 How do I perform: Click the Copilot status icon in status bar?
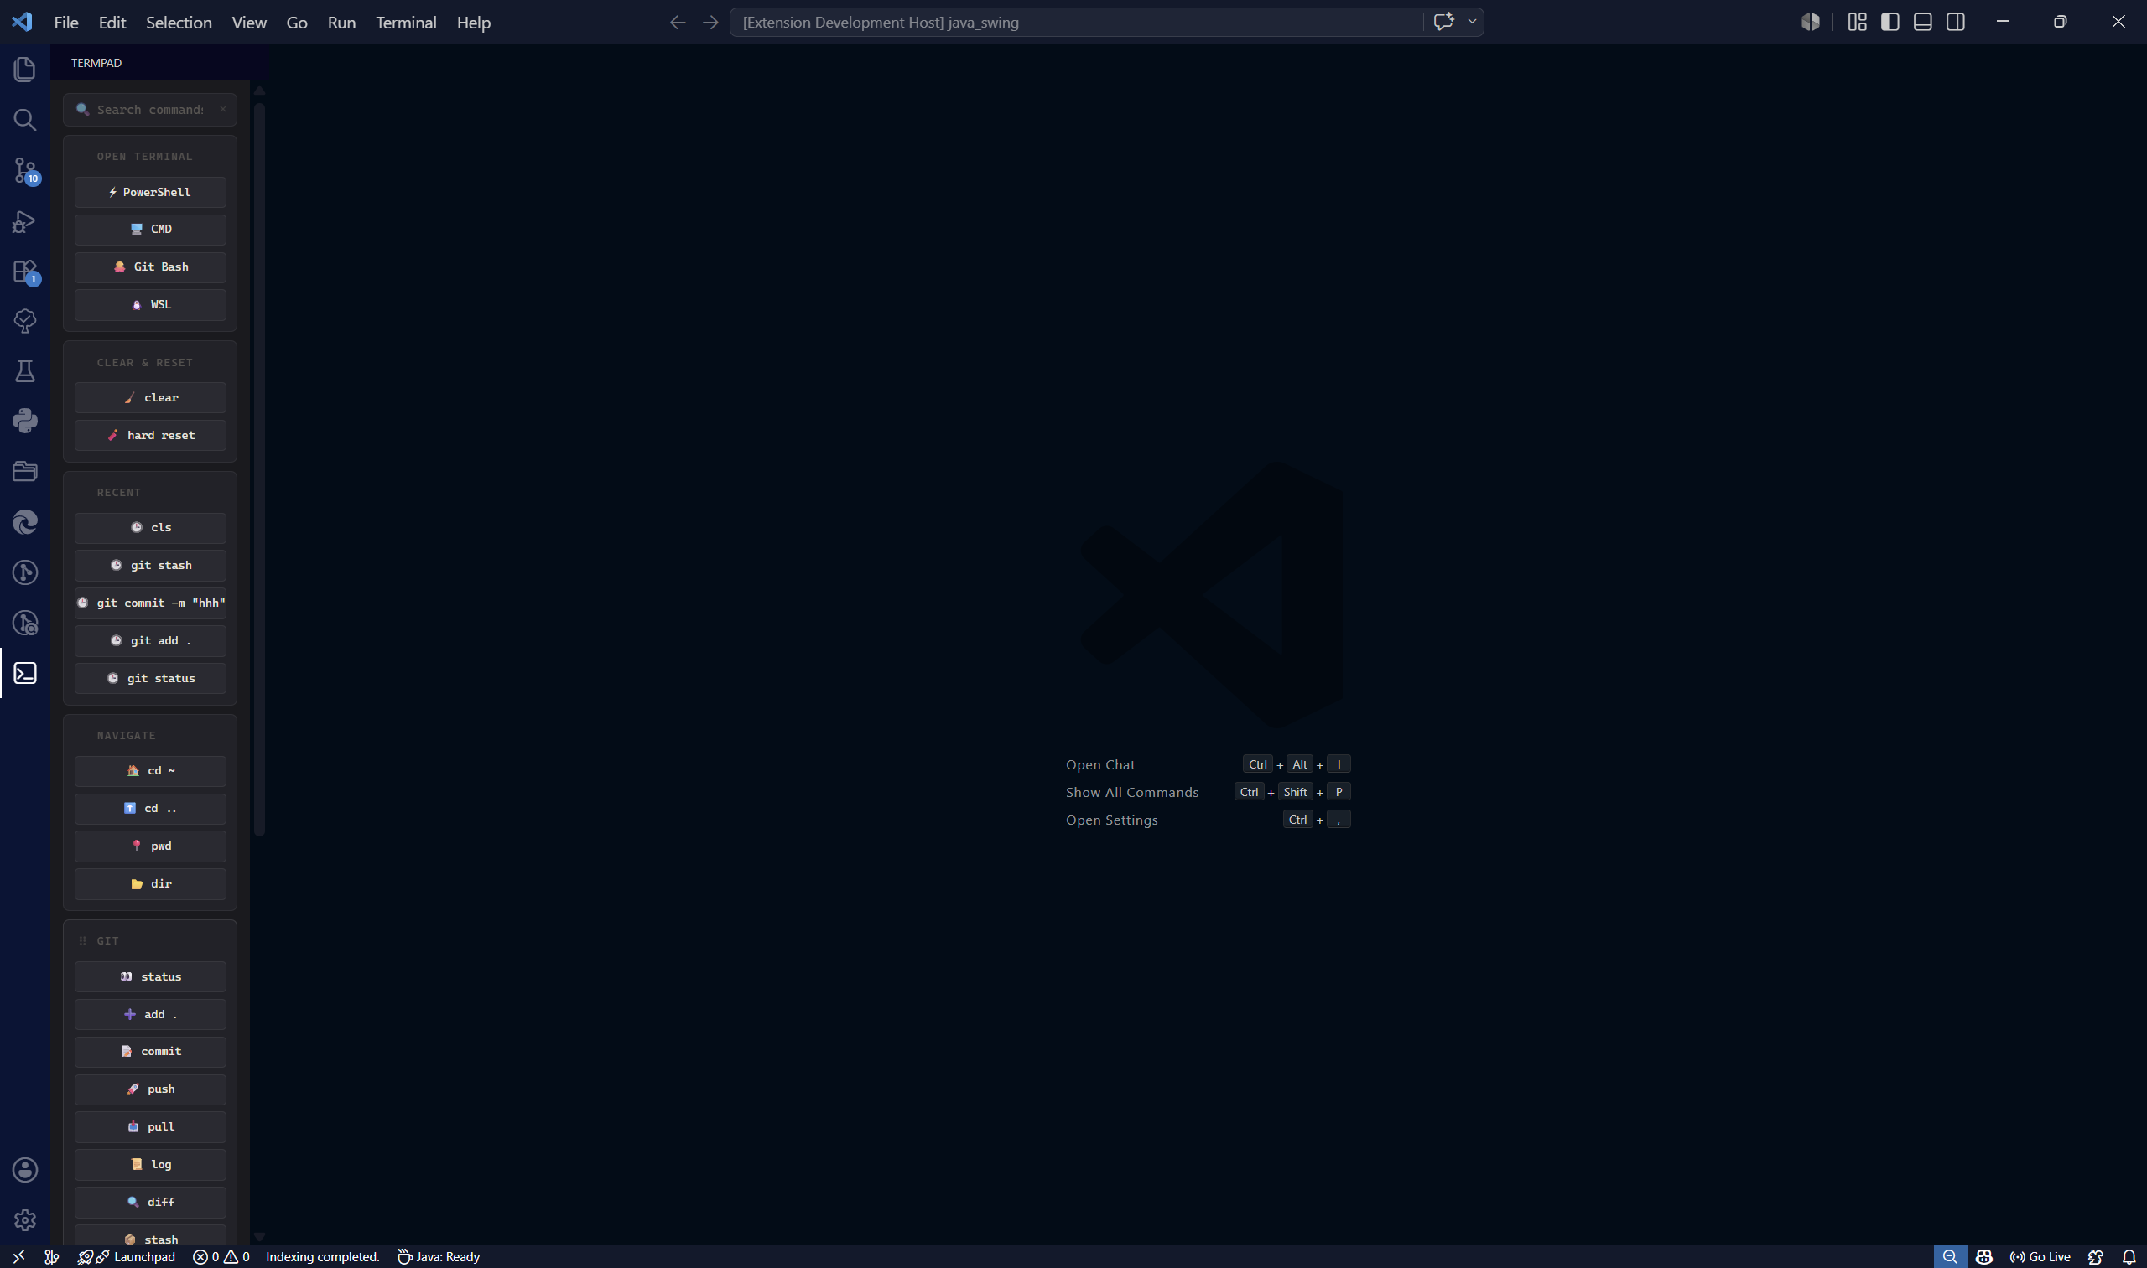1984,1256
